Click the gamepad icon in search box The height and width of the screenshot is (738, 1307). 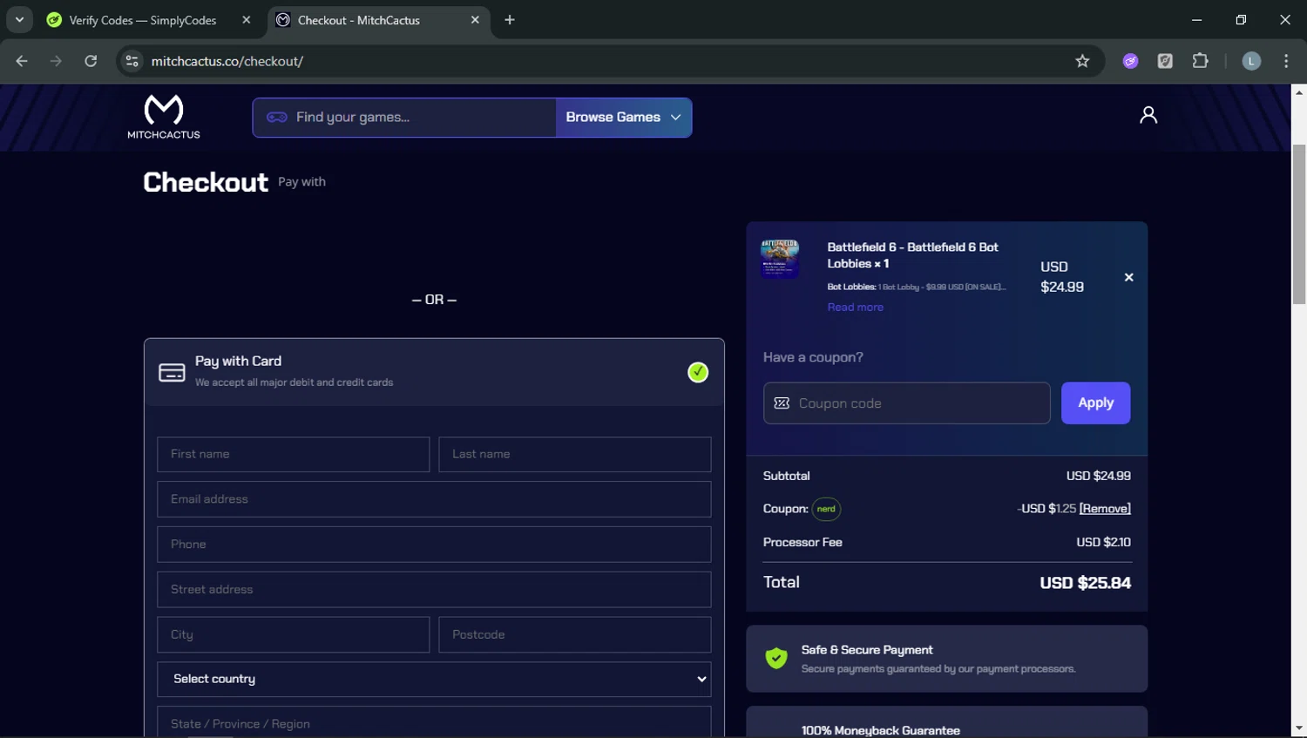click(277, 117)
